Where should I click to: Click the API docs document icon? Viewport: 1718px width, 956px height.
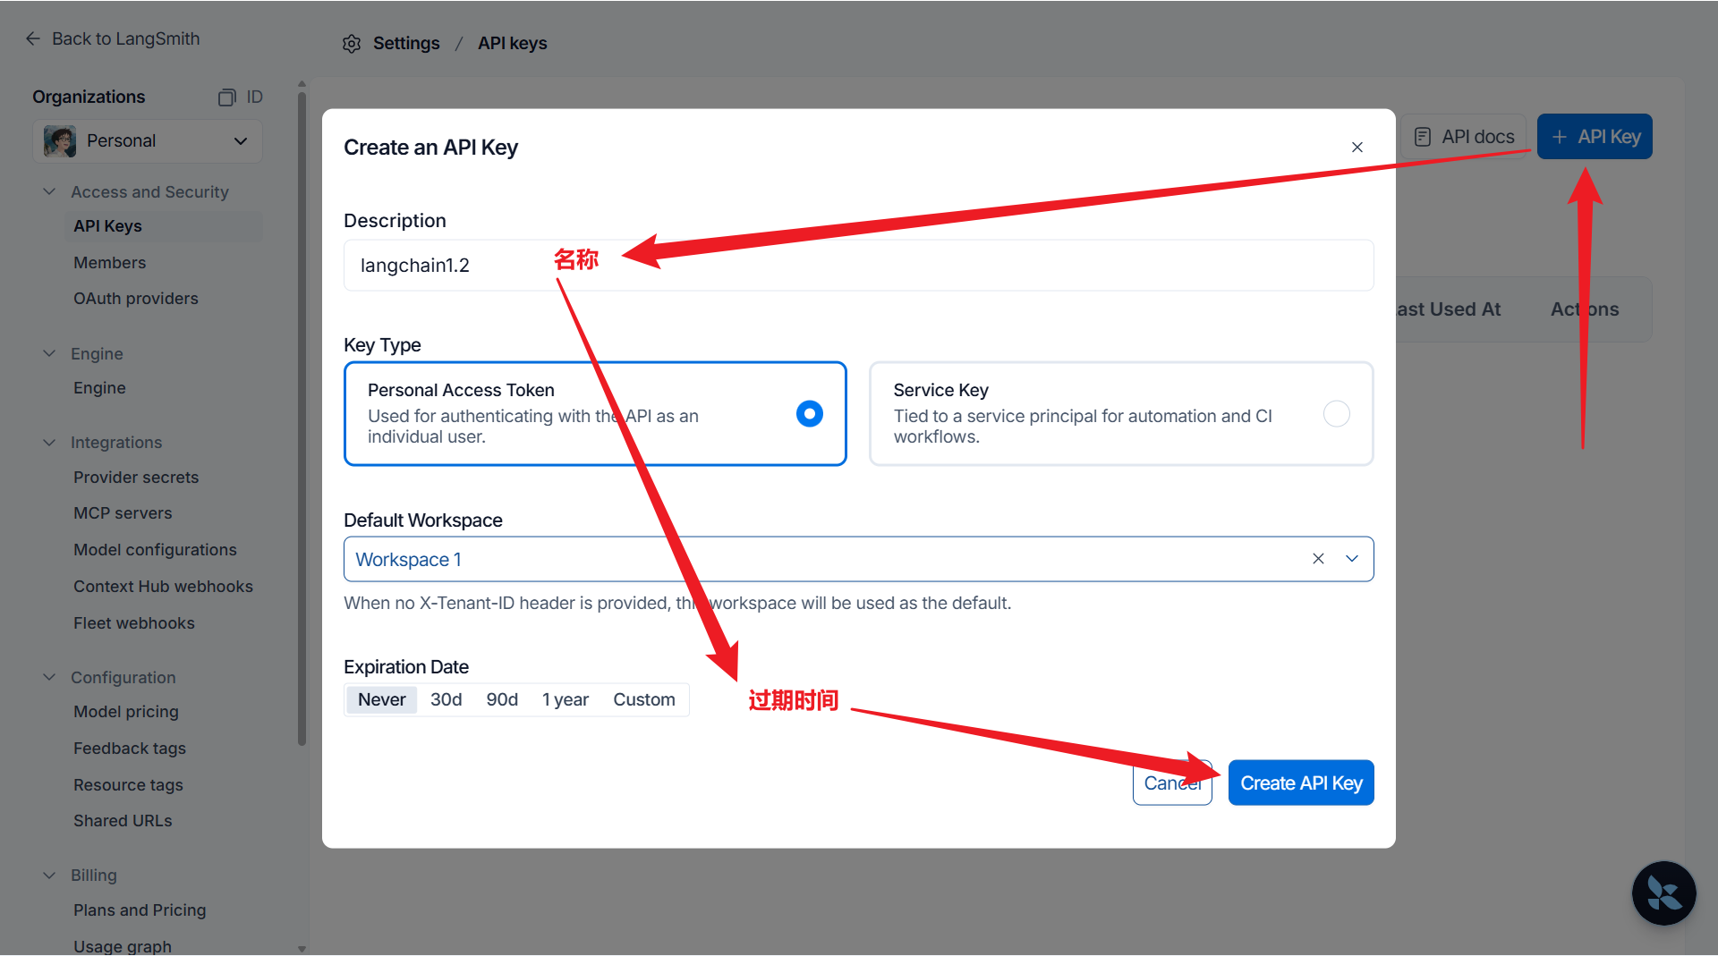pyautogui.click(x=1422, y=137)
